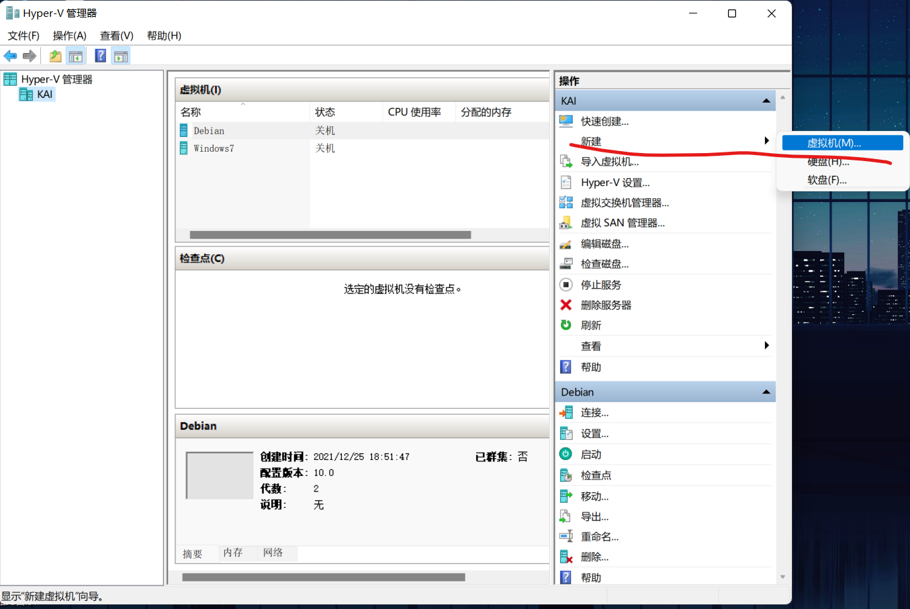The height and width of the screenshot is (609, 910).
Task: Open the 操作(A) menu
Action: pyautogui.click(x=69, y=36)
